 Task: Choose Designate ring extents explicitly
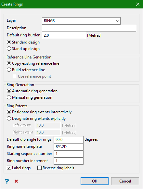click(36, 119)
